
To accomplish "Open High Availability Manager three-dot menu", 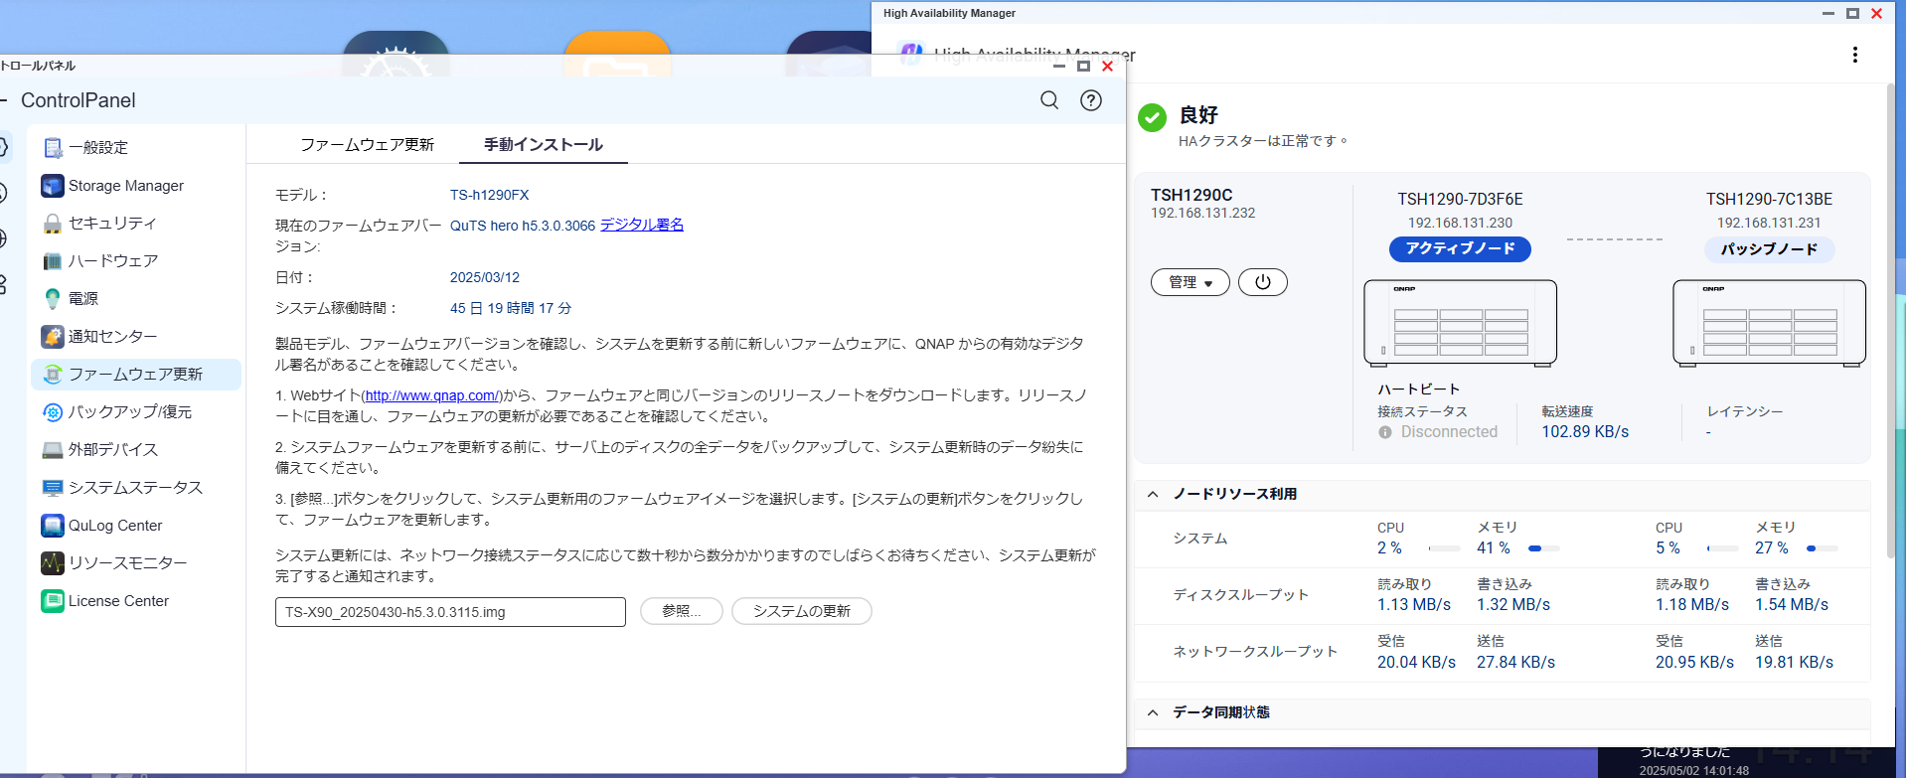I will click(x=1854, y=55).
